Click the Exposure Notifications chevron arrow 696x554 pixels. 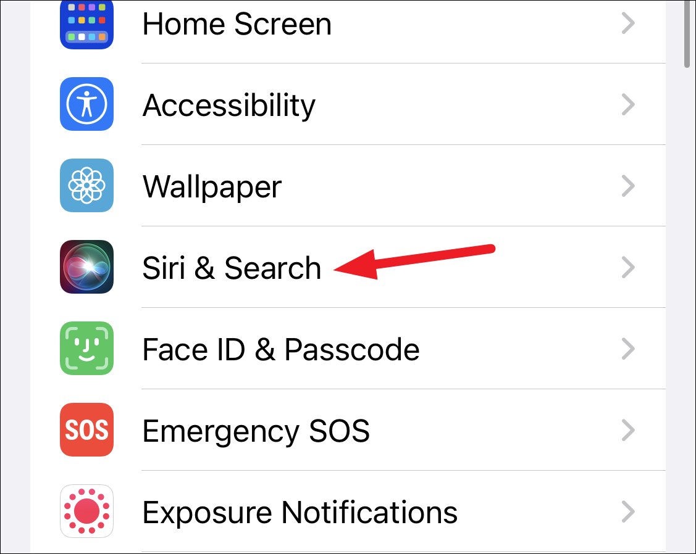click(628, 511)
